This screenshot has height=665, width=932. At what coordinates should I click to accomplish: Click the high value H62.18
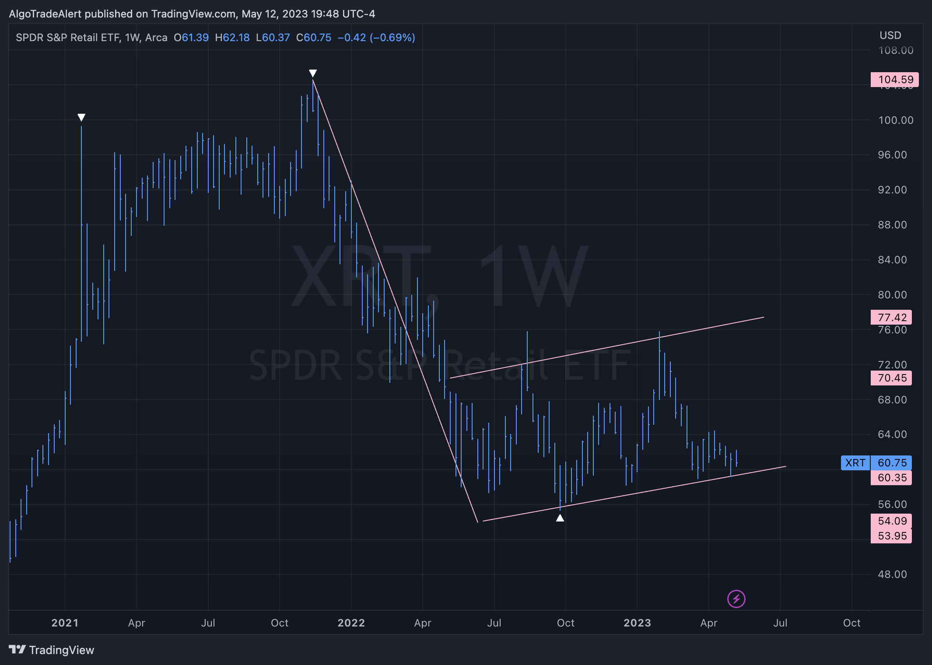232,38
